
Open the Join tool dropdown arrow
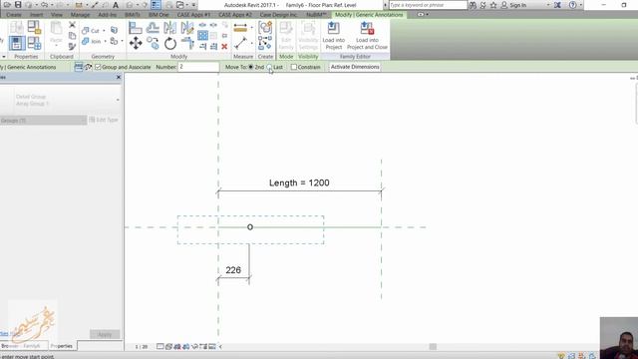click(106, 41)
